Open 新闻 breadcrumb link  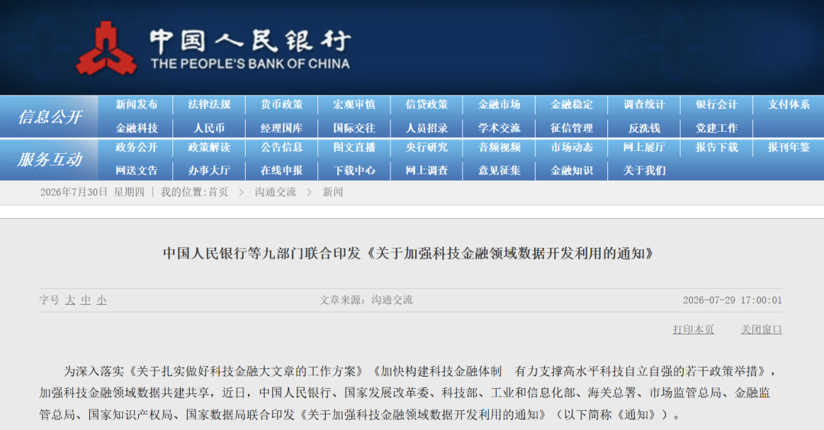pos(333,192)
